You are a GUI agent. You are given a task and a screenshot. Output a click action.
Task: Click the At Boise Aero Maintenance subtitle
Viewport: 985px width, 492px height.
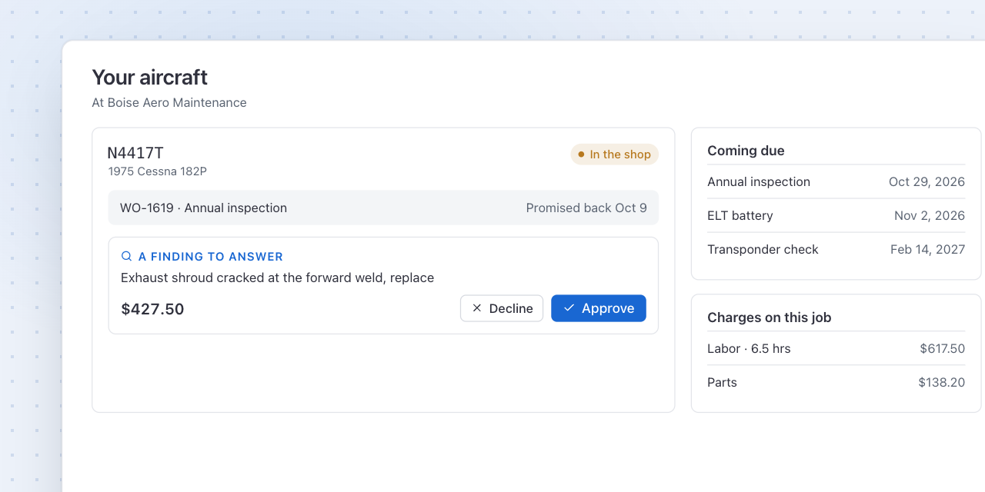[x=169, y=103]
